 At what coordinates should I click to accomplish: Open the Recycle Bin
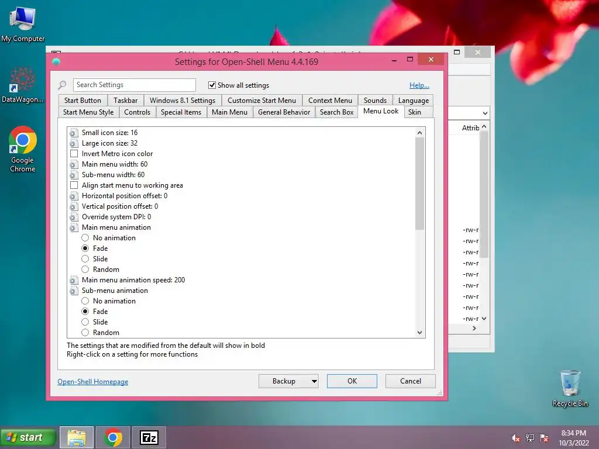coord(570,388)
